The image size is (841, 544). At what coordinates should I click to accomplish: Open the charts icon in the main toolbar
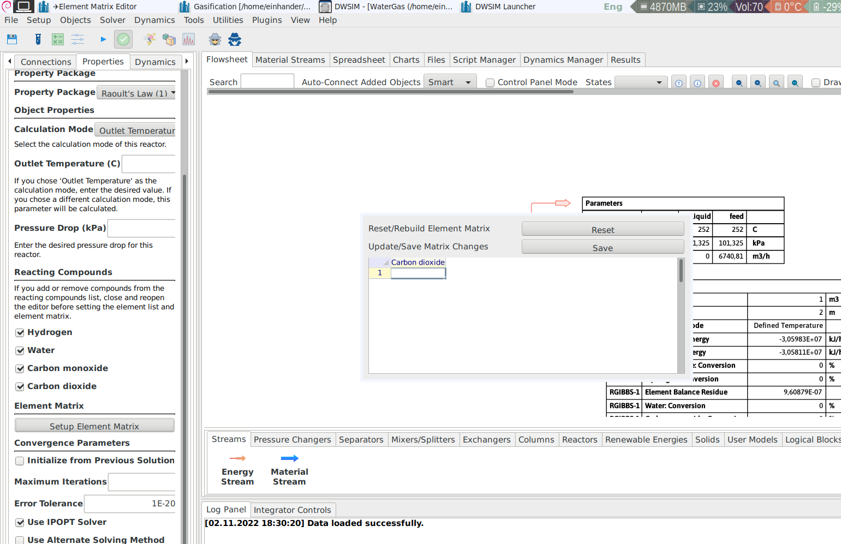188,39
